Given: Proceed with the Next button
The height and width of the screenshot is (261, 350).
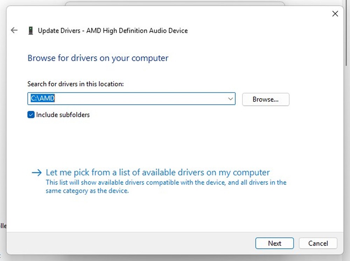Looking at the screenshot, I should [x=274, y=243].
